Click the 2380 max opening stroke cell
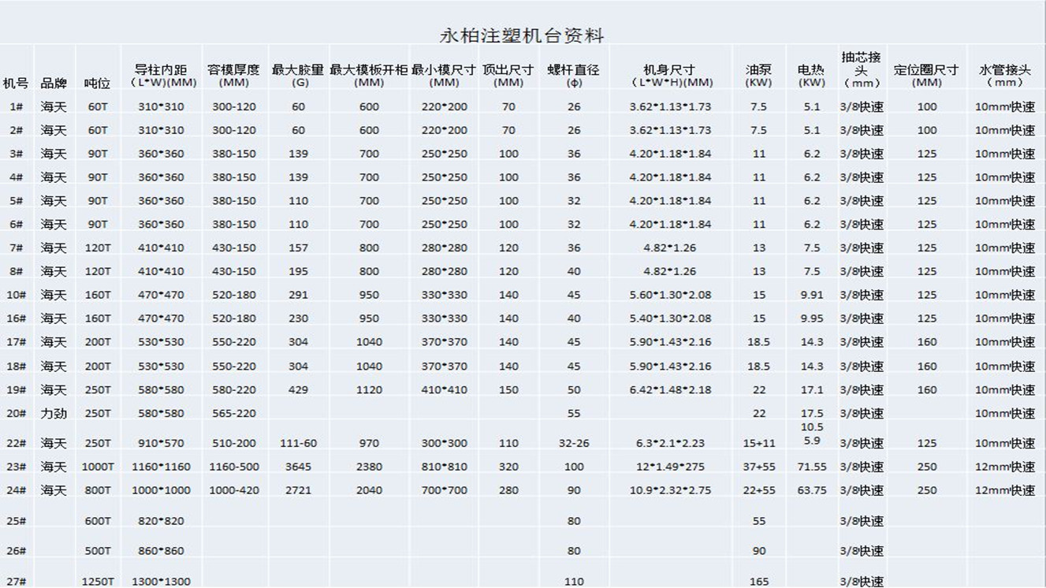 [369, 467]
